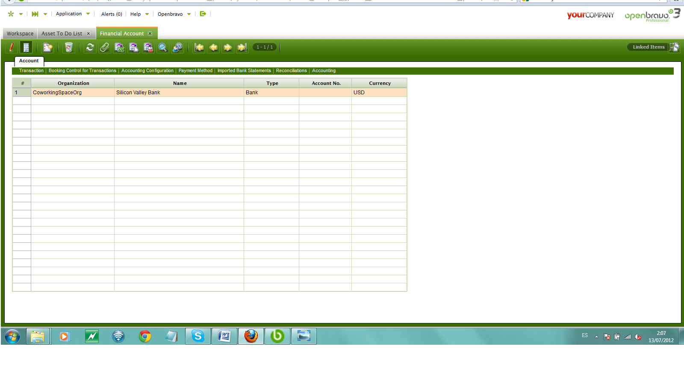Close the Asset To Do List tab
Viewport: 684px width, 384px height.
88,34
